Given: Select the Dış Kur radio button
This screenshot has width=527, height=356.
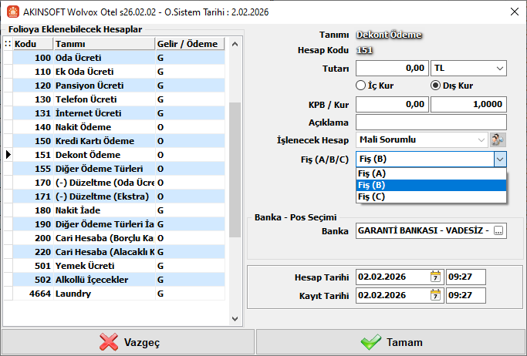Looking at the screenshot, I should click(435, 86).
